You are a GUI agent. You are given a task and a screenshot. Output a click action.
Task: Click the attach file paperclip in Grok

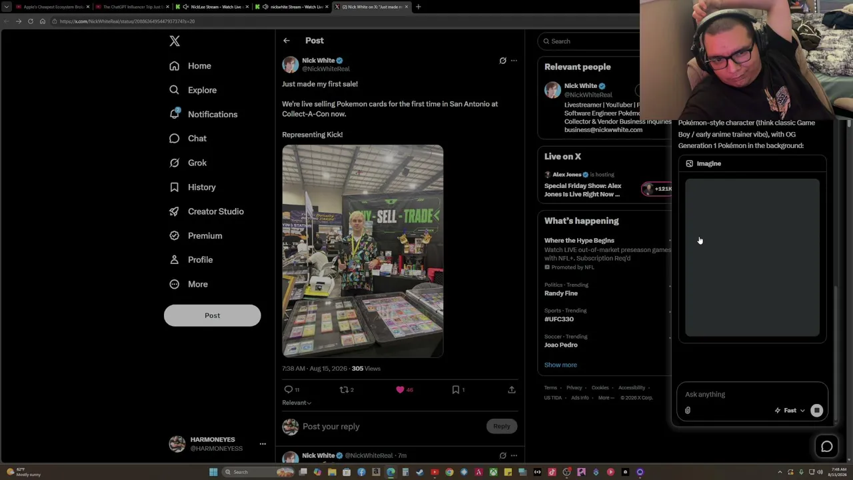688,411
